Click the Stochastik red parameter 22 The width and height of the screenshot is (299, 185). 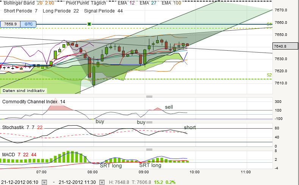[40, 127]
